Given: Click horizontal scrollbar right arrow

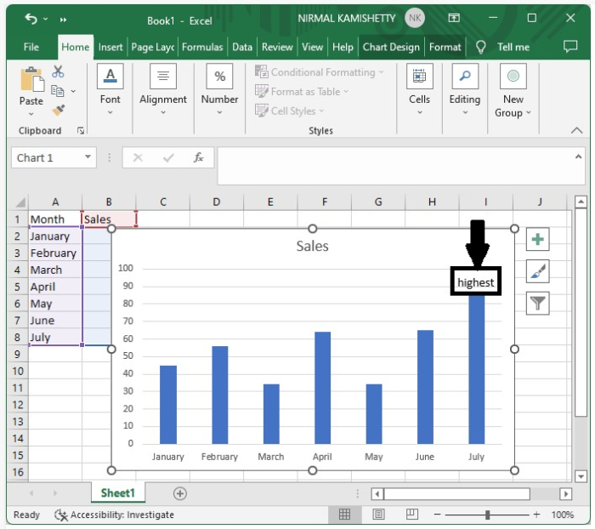Looking at the screenshot, I should pyautogui.click(x=565, y=493).
